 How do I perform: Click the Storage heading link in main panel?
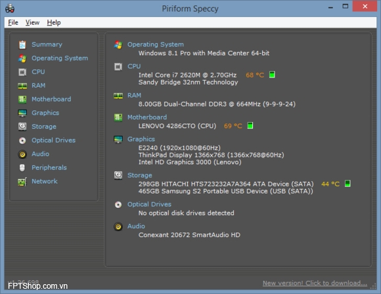[x=140, y=175]
